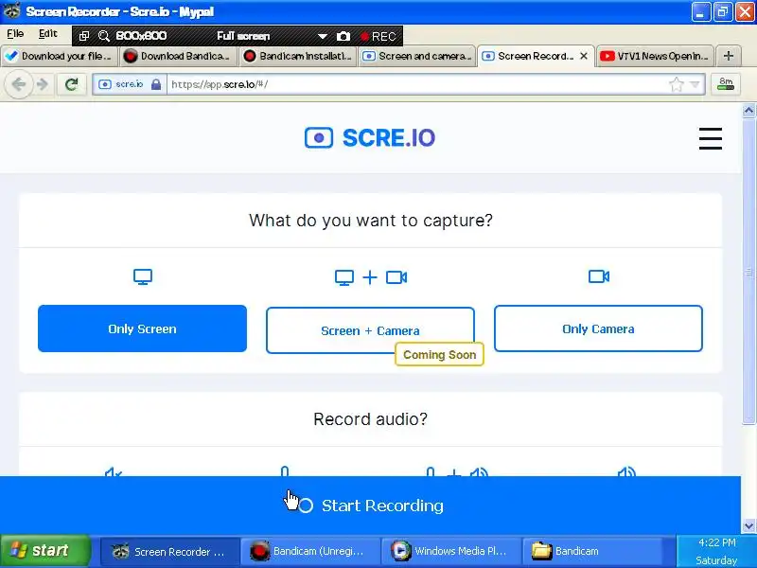Click the scrollbar down arrow
Screen dimensions: 757x568
(748, 525)
